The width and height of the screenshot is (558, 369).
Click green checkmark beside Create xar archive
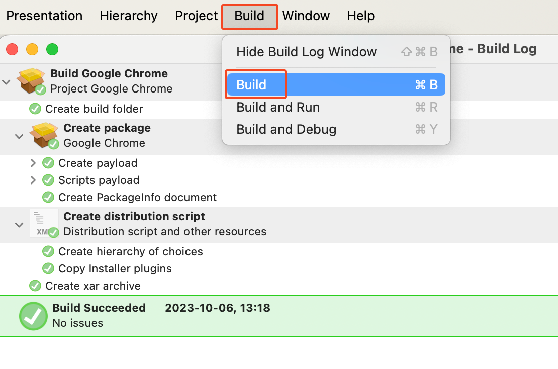pos(35,286)
